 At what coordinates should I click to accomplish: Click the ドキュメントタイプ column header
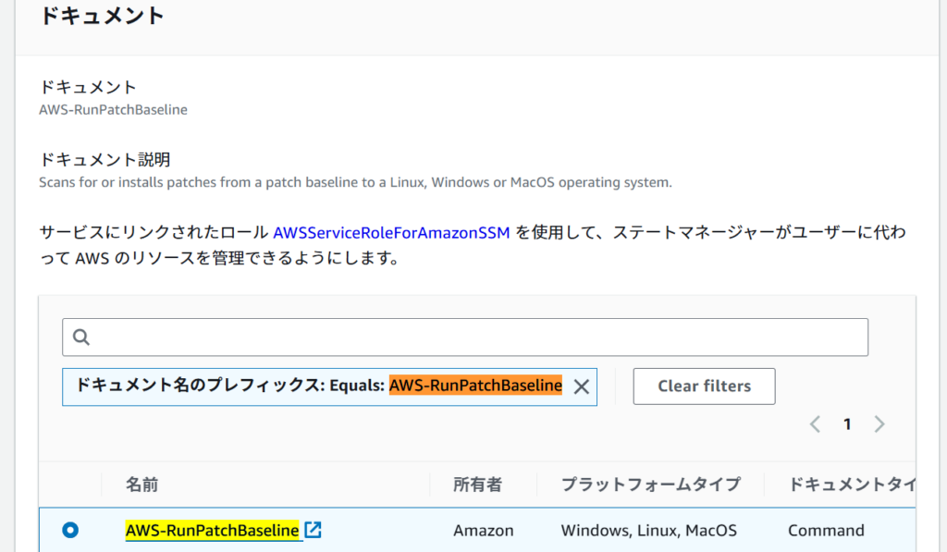852,485
